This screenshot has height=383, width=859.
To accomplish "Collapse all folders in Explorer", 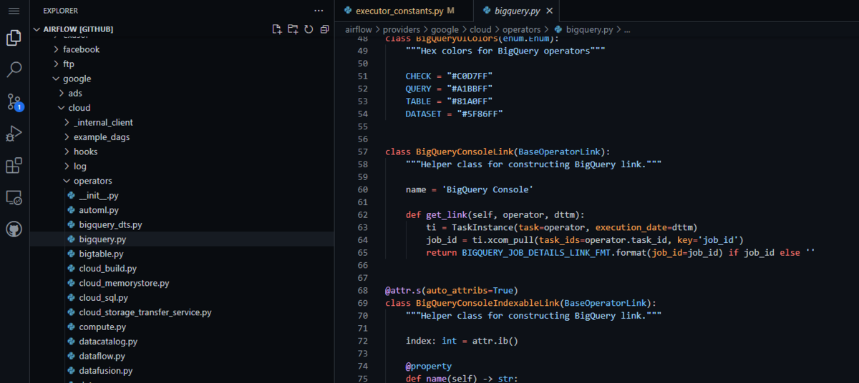I will pos(324,29).
